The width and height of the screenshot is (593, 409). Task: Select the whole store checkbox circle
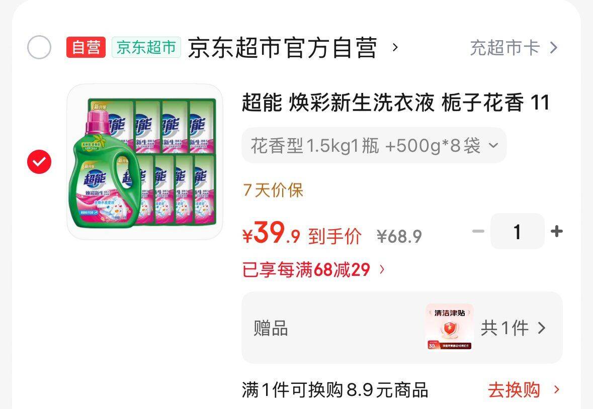pos(39,47)
